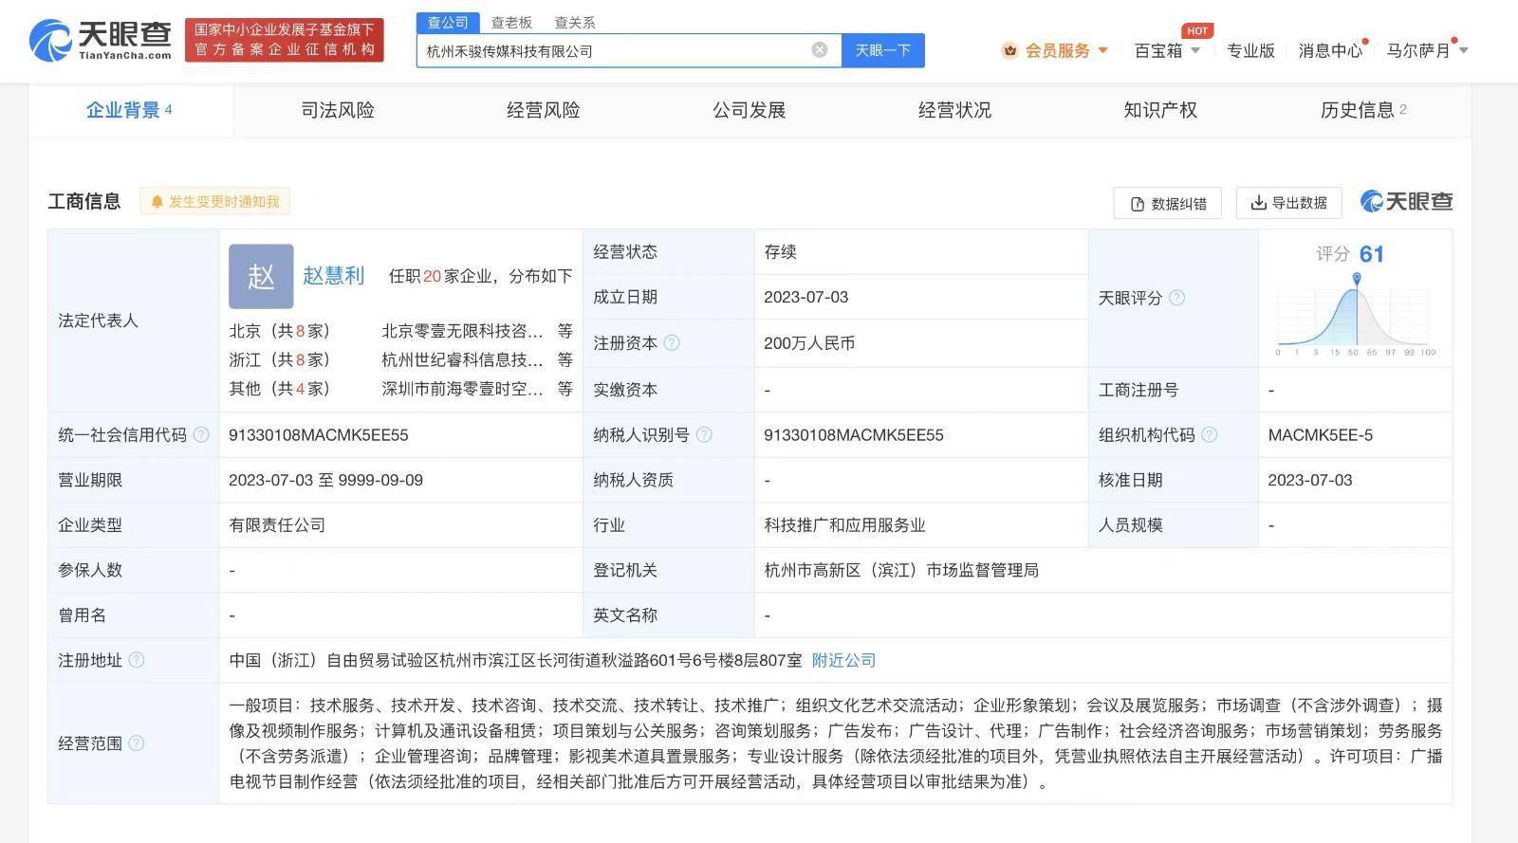The width and height of the screenshot is (1518, 843).
Task: Click help icon next to 组织机构代码
Action: (1209, 435)
